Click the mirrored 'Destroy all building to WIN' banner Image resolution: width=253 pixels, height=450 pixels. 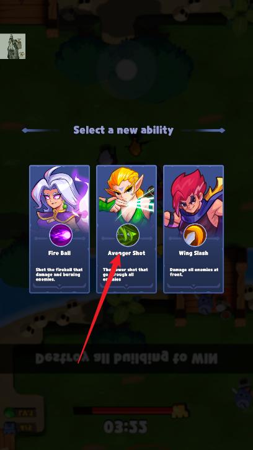click(126, 358)
